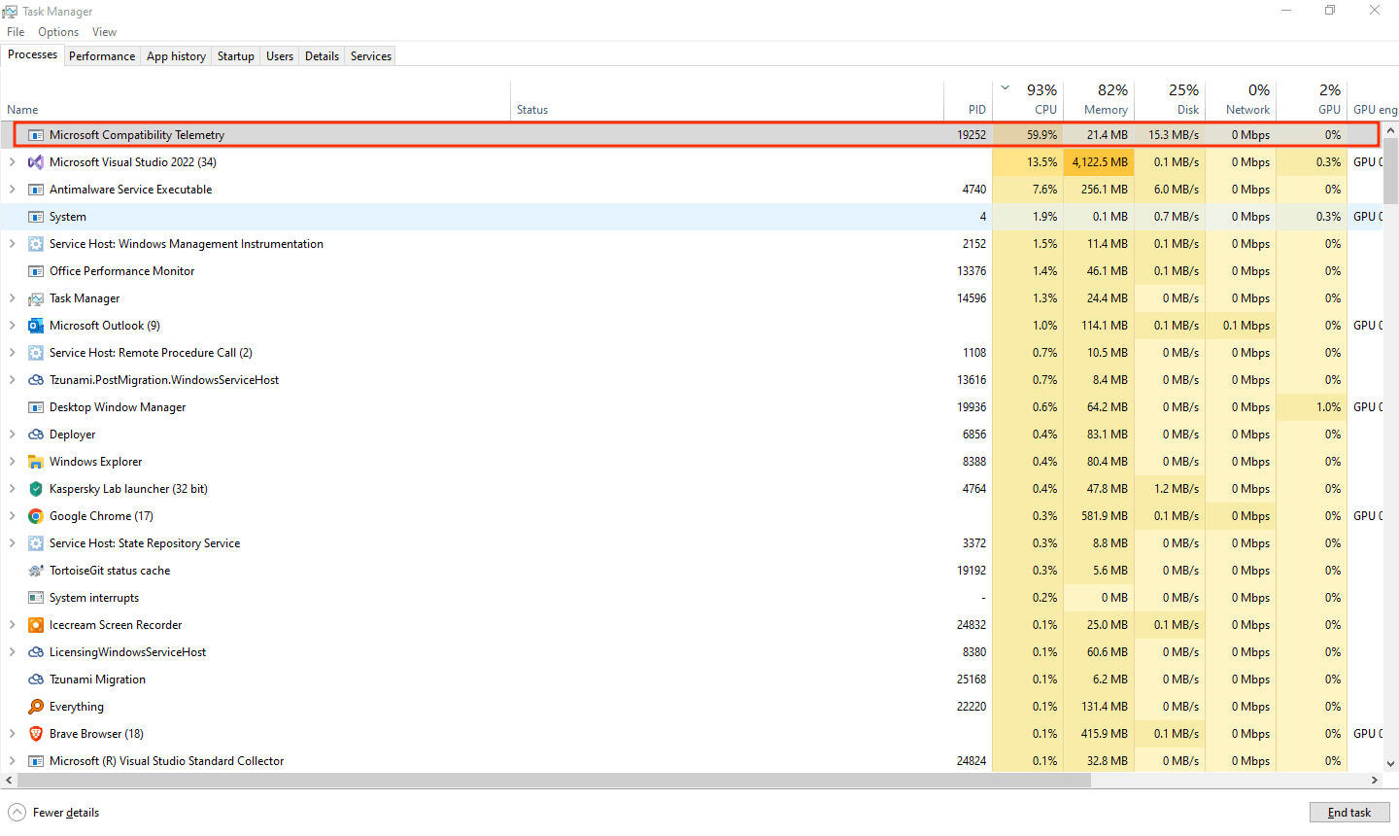Sort by the Network column header
The height and width of the screenshot is (836, 1399).
point(1241,100)
